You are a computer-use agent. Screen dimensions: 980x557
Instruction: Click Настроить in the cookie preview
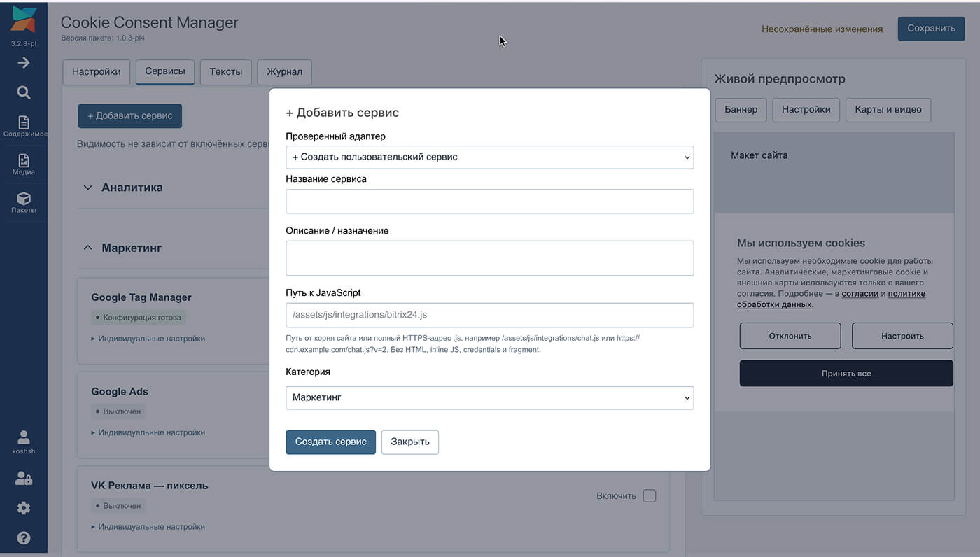[x=902, y=336]
